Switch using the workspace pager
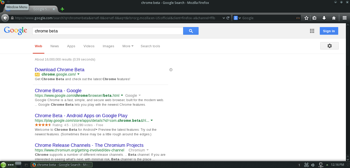Image resolution: width=350 pixels, height=168 pixels. (18, 165)
